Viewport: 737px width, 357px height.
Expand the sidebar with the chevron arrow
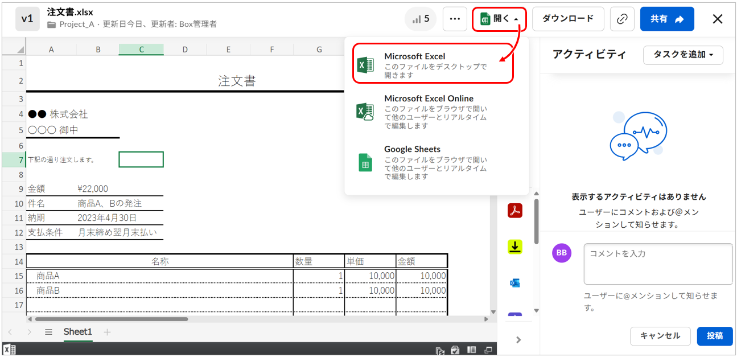pos(518,339)
